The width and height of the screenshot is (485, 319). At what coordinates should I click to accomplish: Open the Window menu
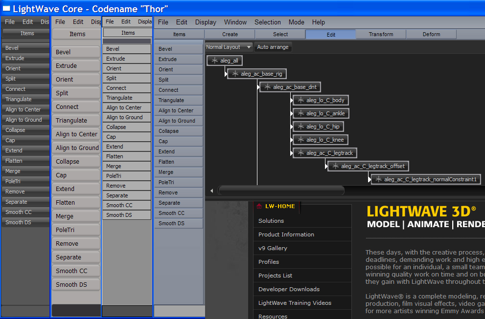pyautogui.click(x=235, y=22)
